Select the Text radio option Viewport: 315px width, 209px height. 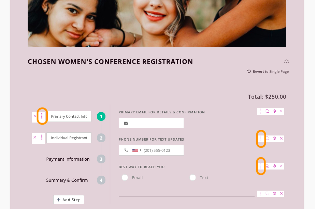pos(193,178)
